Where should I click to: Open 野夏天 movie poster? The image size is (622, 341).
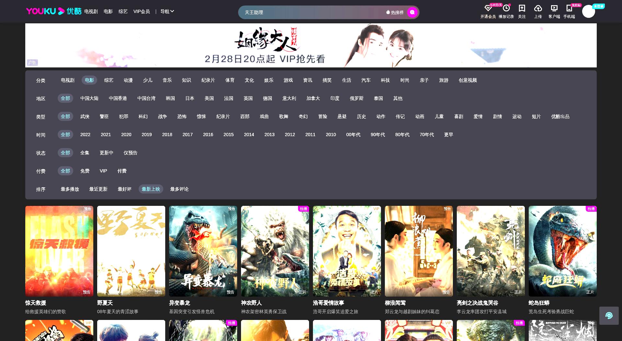[131, 251]
